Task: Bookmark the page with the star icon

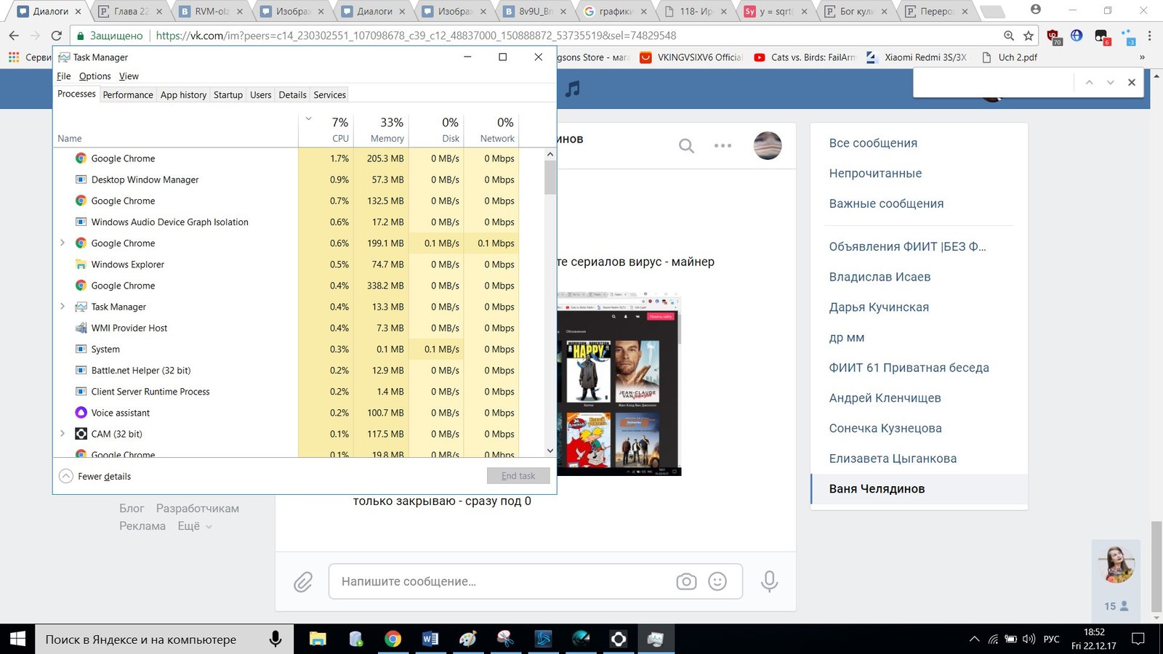Action: pos(1029,36)
